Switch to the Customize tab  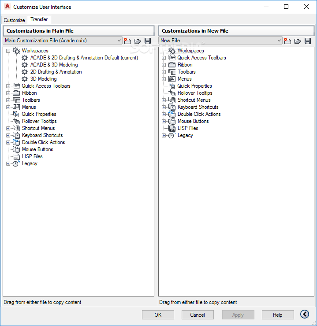point(14,20)
